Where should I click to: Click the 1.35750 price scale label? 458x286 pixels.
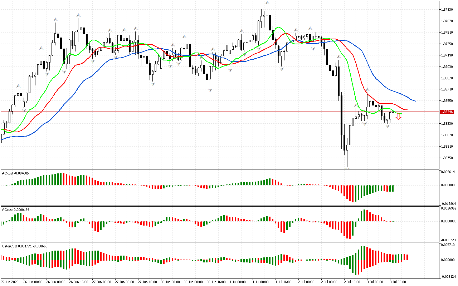(x=447, y=158)
